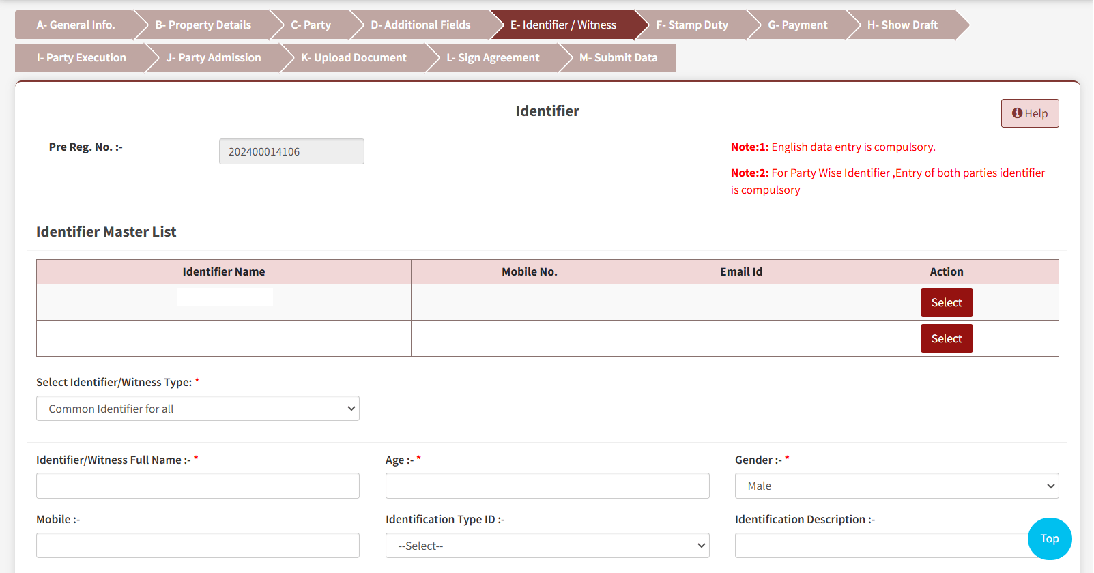Expand Identification Type ID dropdown
The height and width of the screenshot is (573, 1094).
(547, 546)
